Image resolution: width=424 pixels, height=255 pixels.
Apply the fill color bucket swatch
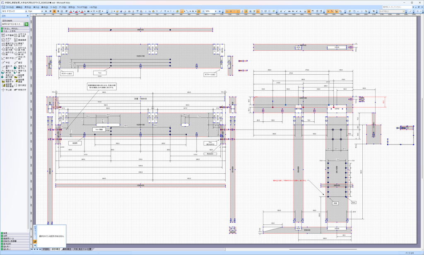tap(82, 11)
